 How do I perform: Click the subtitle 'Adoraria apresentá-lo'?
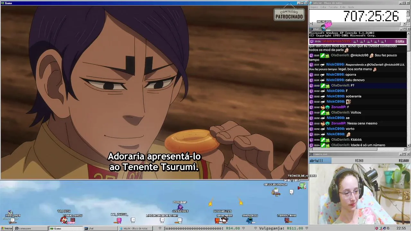click(x=154, y=157)
